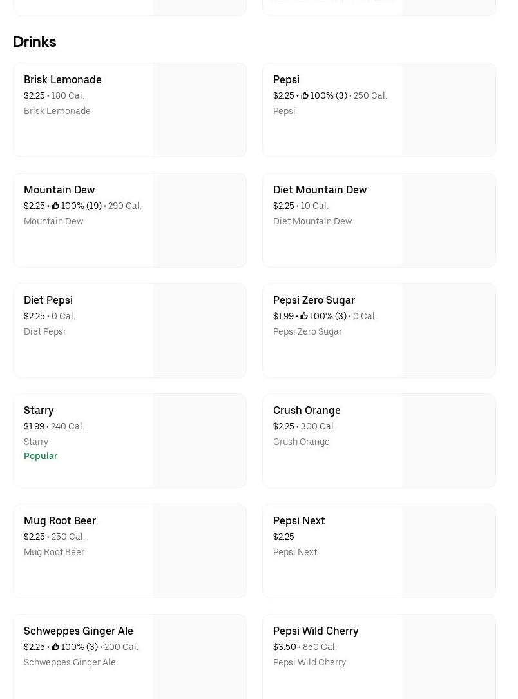This screenshot has width=518, height=699.
Task: Select Crush Orange drink
Action: coord(307,411)
